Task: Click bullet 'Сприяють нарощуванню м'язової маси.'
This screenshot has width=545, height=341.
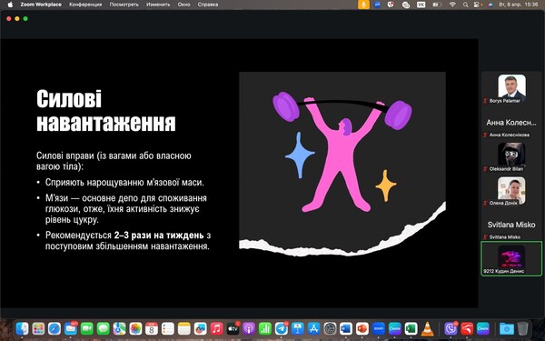Action: [x=124, y=183]
